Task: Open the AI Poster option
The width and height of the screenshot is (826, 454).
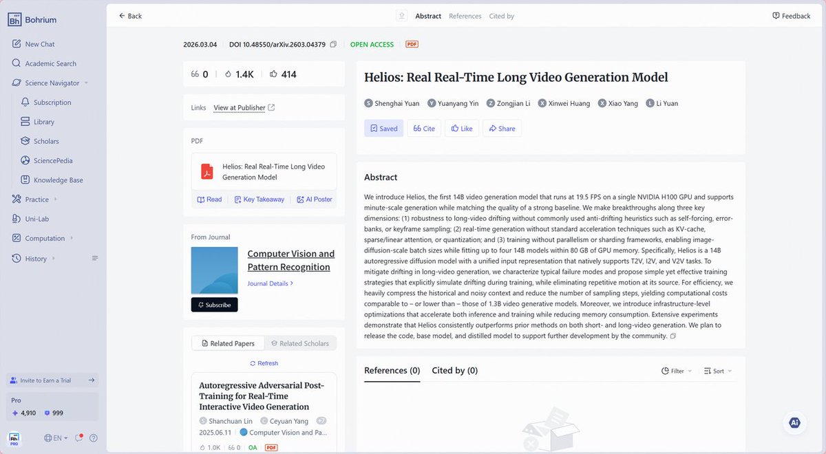Action: (x=315, y=199)
